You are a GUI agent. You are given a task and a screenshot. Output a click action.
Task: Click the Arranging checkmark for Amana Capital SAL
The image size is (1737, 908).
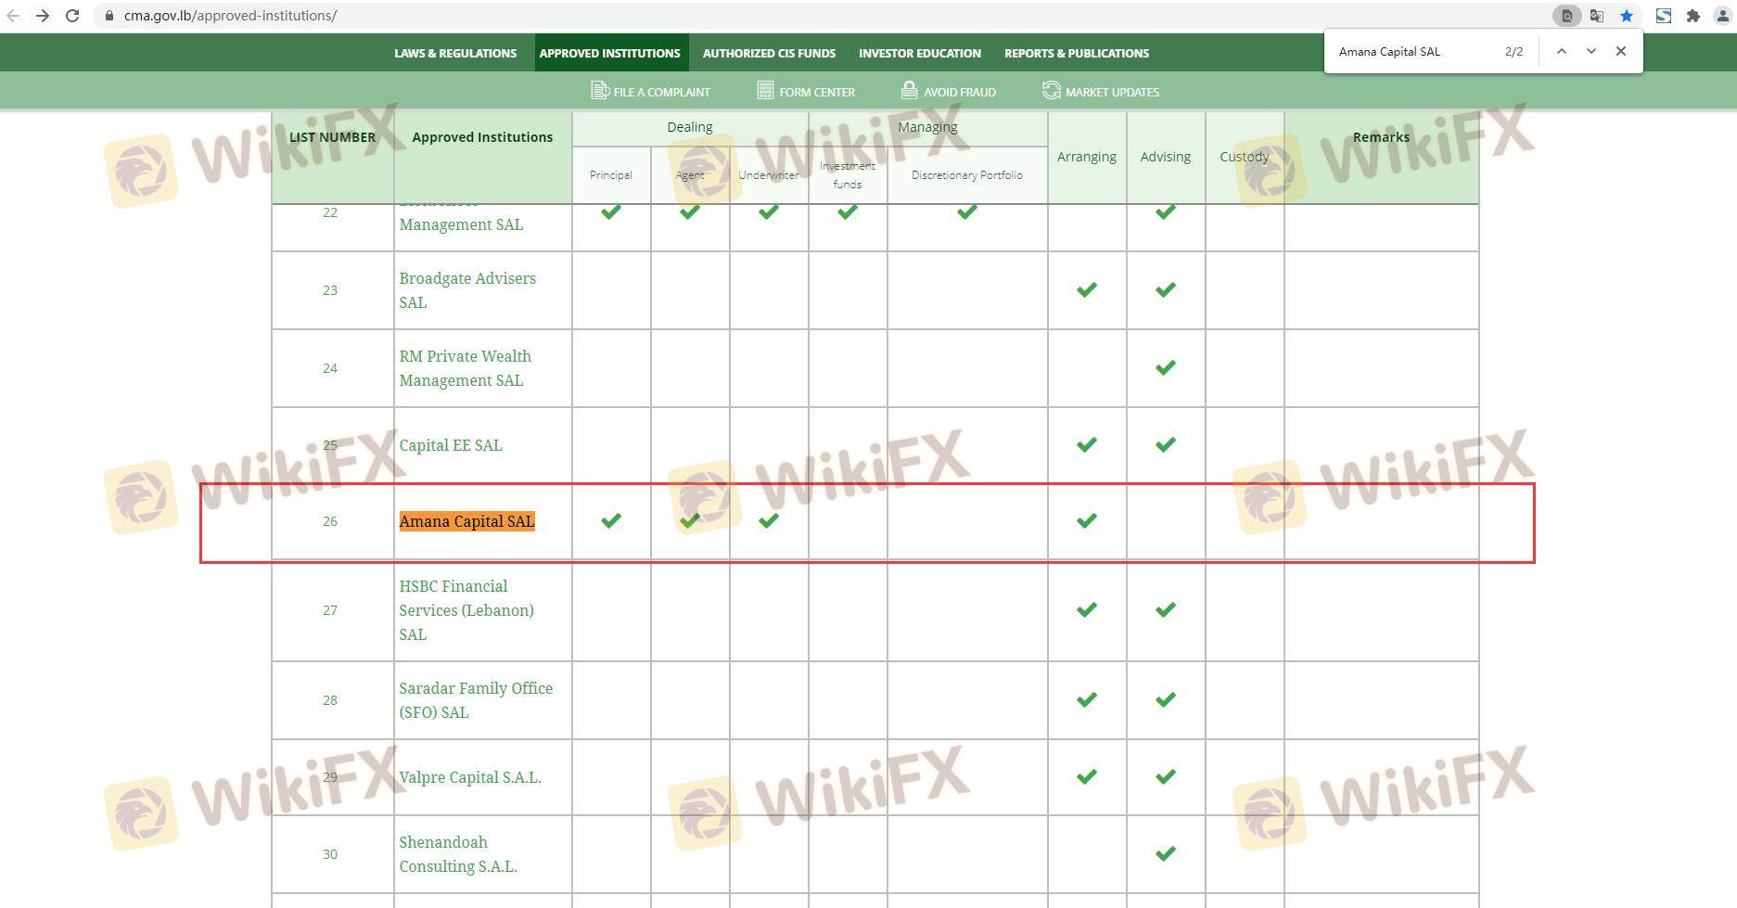(1087, 520)
